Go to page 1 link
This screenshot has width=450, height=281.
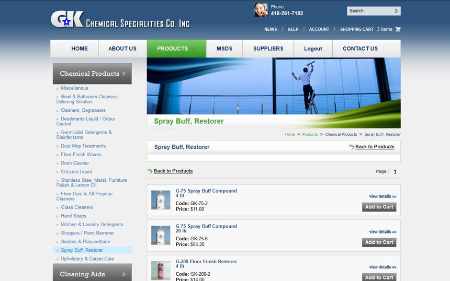[x=395, y=172]
